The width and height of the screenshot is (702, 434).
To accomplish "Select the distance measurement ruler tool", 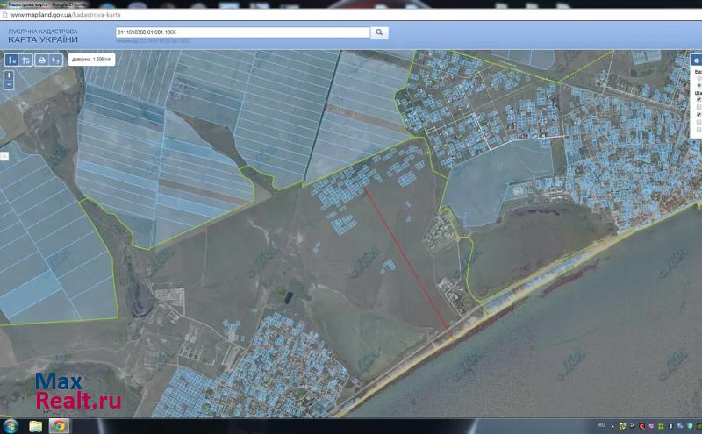I will point(12,60).
